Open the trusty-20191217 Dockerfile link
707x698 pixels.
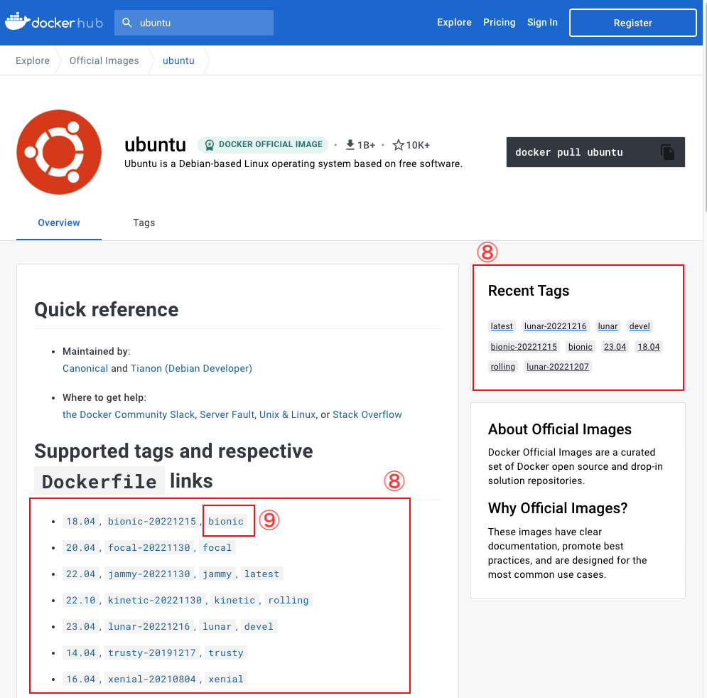click(152, 653)
